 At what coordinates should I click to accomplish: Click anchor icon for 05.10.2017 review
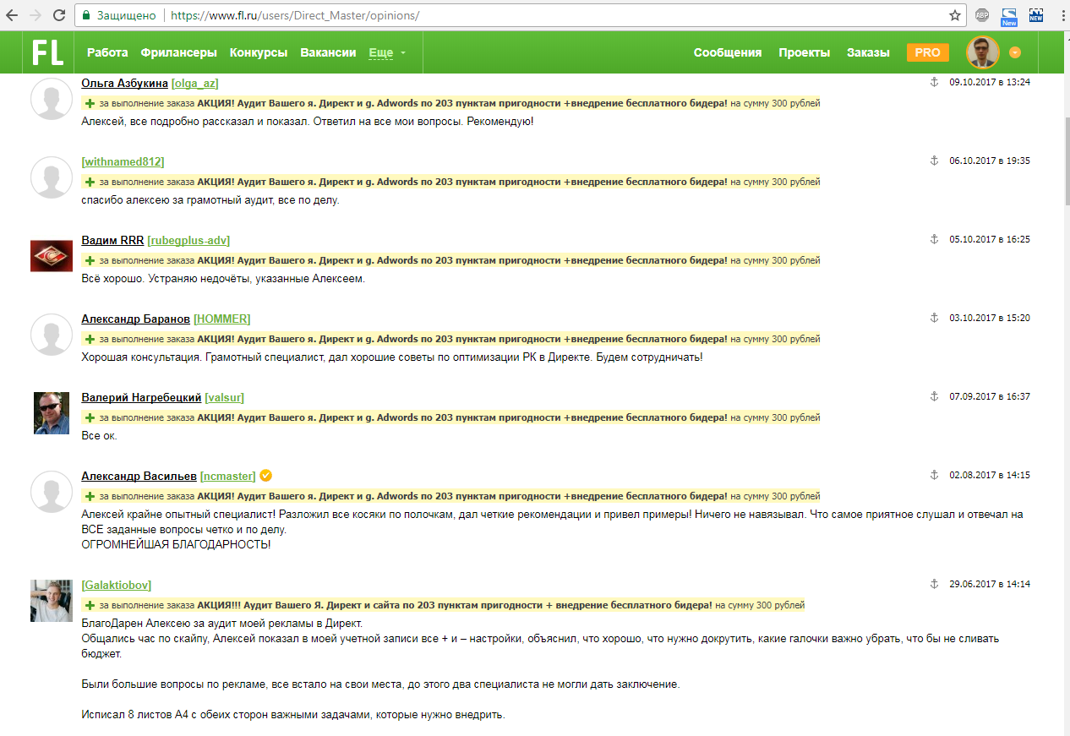(934, 239)
